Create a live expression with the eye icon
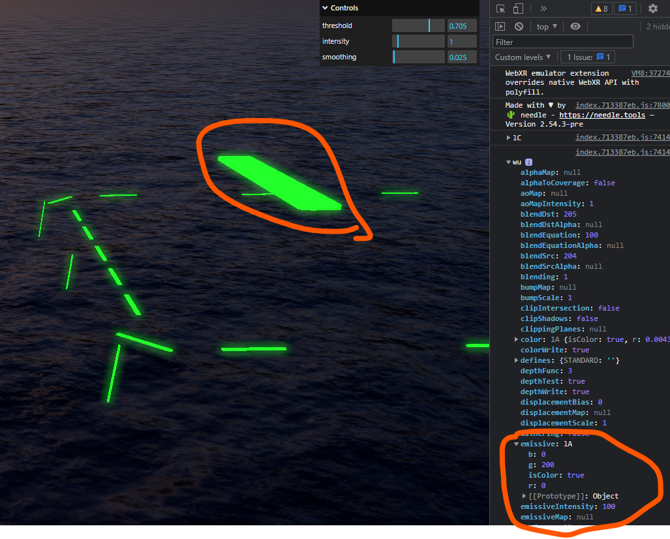 pyautogui.click(x=575, y=26)
